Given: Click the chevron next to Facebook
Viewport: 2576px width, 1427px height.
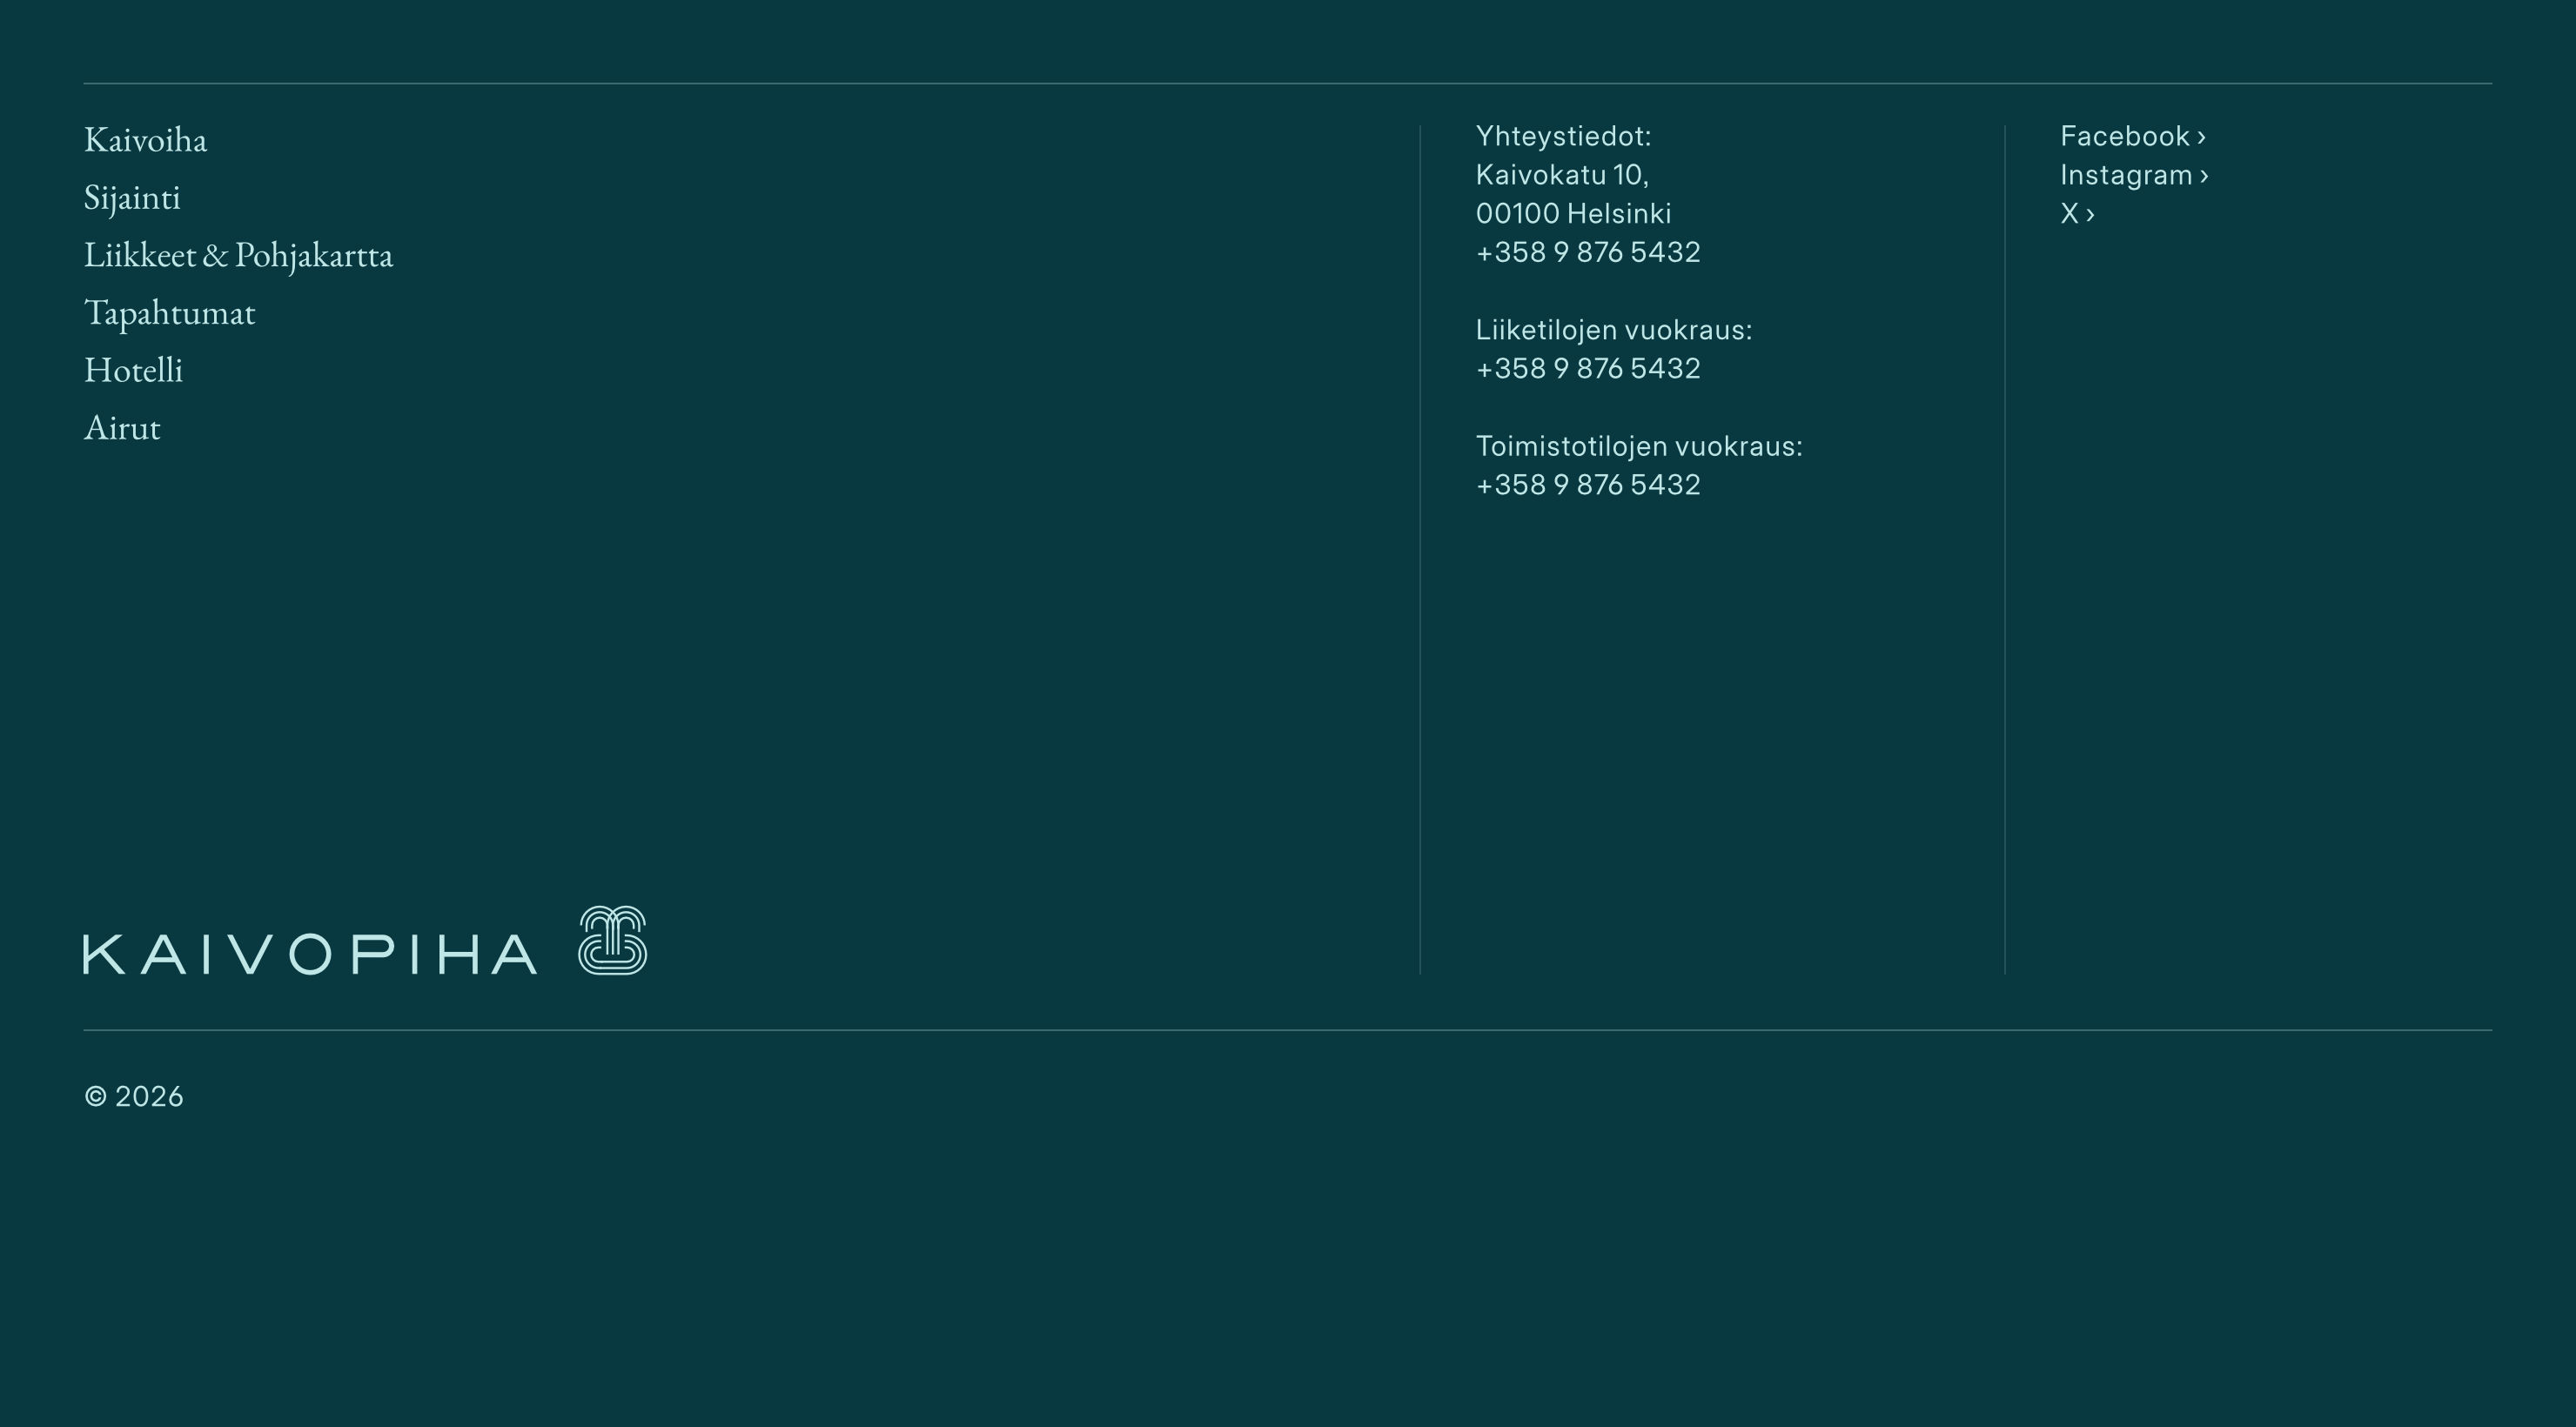Looking at the screenshot, I should (2201, 137).
